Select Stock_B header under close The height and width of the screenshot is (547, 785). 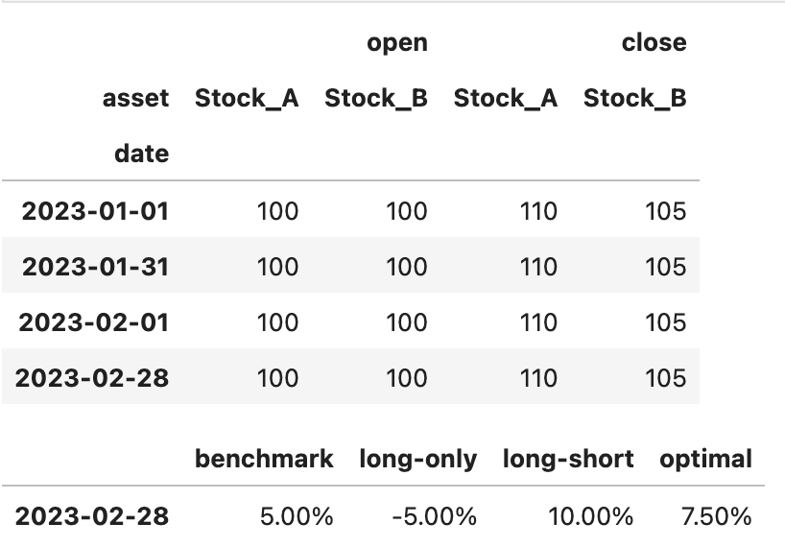[x=634, y=99]
